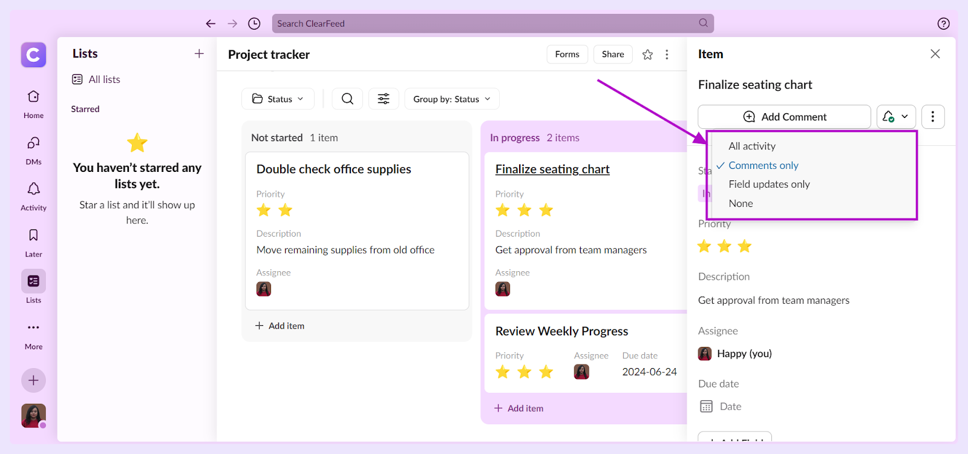968x454 pixels.
Task: Click the In progress column header
Action: 515,137
